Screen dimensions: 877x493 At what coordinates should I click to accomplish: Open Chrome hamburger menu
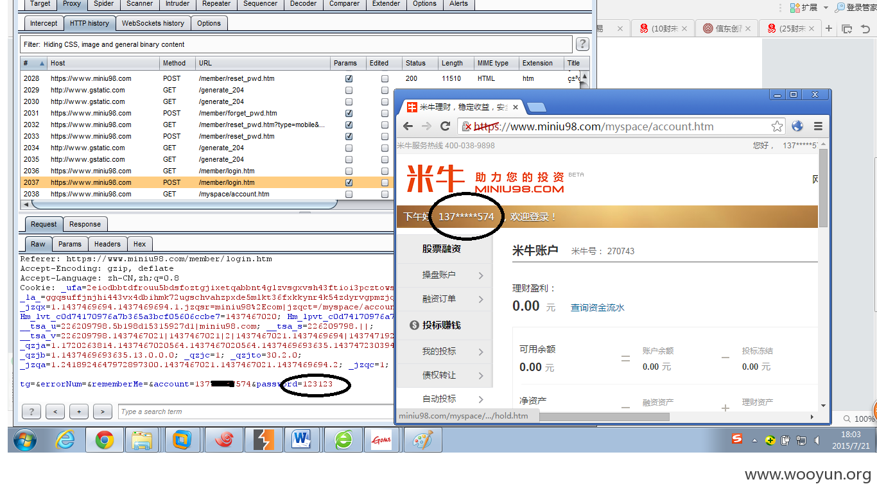click(817, 126)
